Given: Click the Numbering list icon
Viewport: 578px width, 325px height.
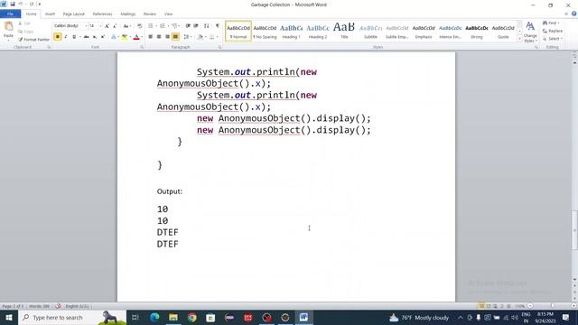Looking at the screenshot, I should click(163, 26).
